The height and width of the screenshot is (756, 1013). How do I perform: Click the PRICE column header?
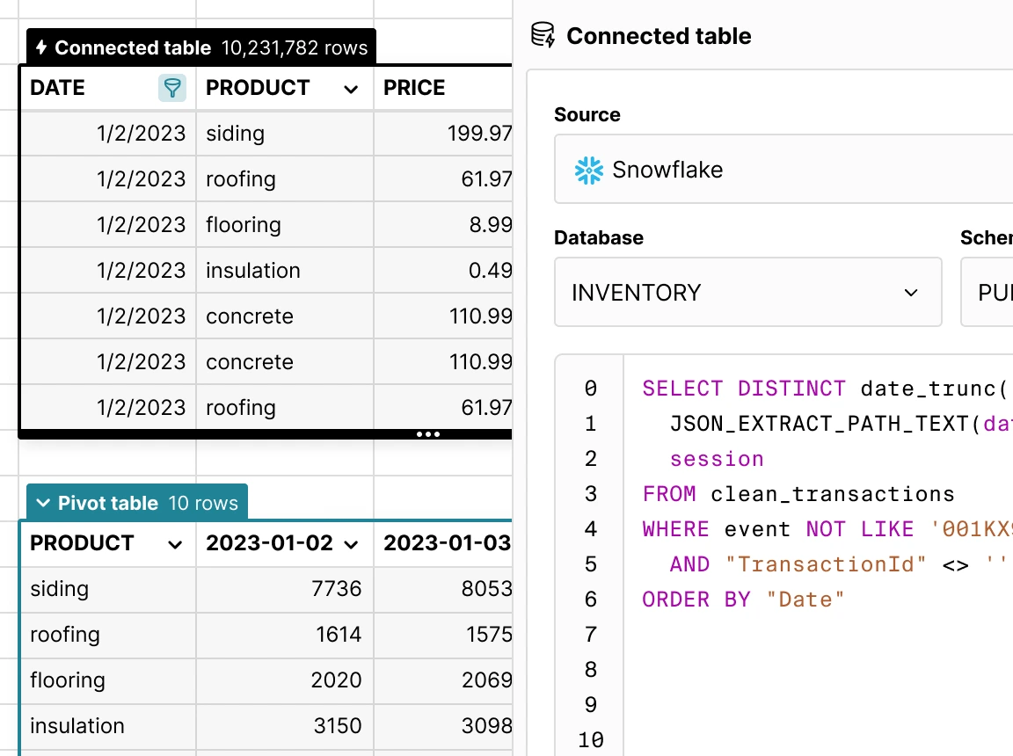tap(415, 88)
